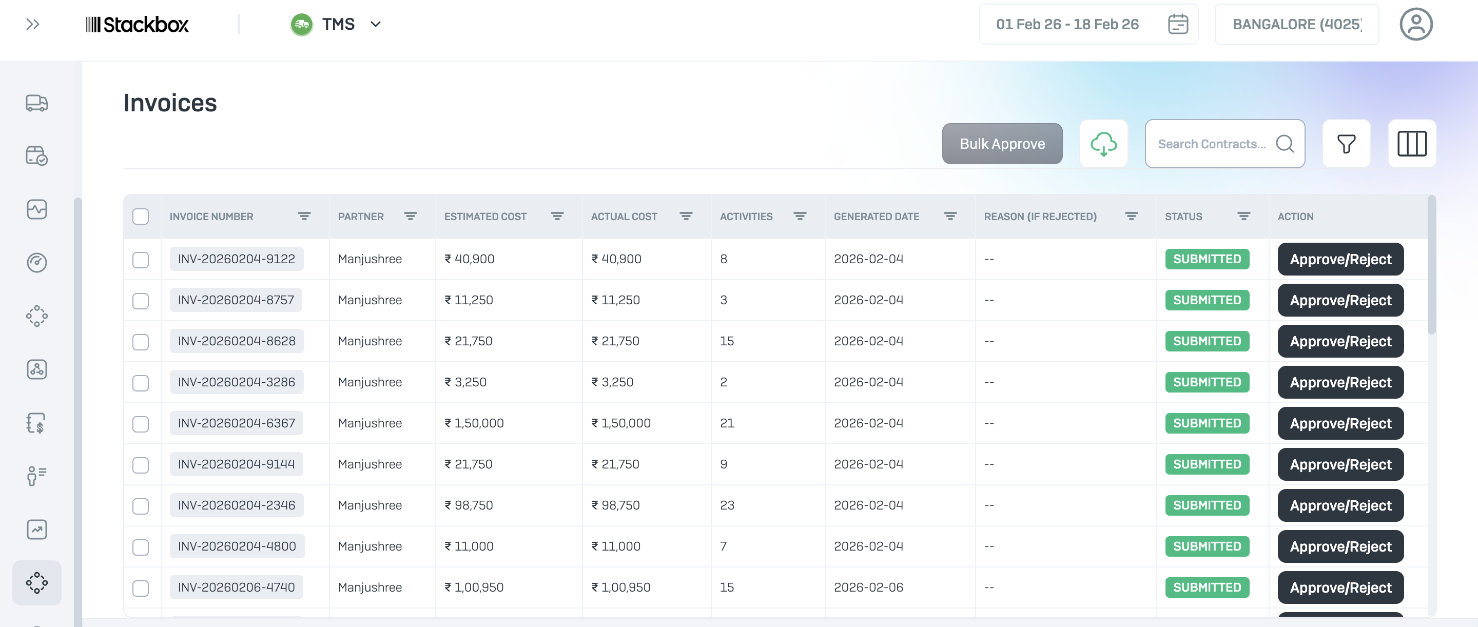This screenshot has width=1478, height=627.
Task: Open the speedometer gauge sidebar icon
Action: [x=37, y=263]
